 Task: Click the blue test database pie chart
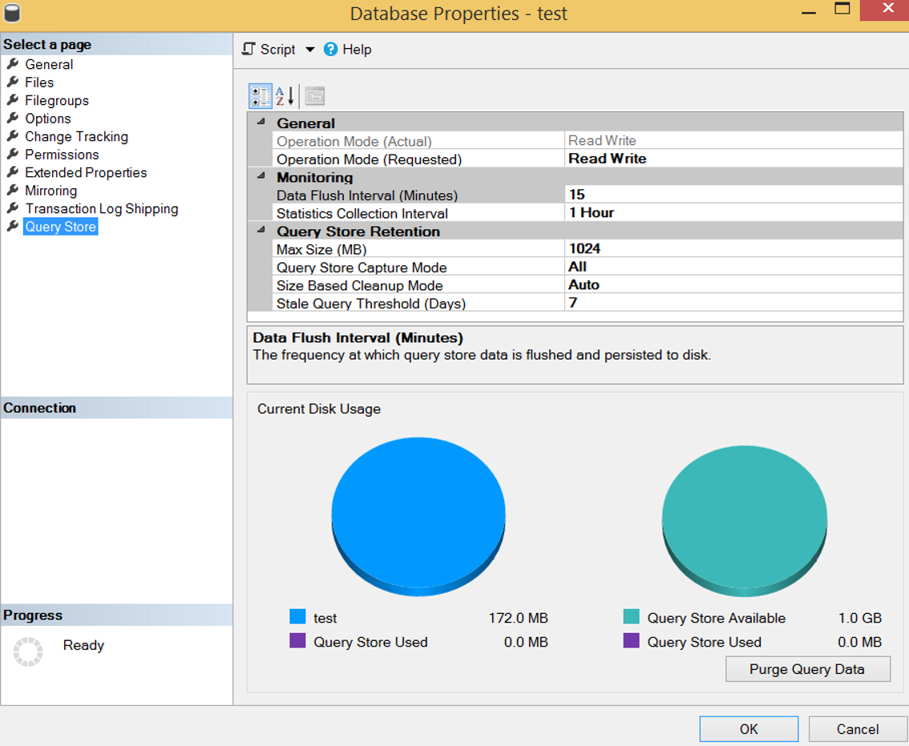coord(418,516)
